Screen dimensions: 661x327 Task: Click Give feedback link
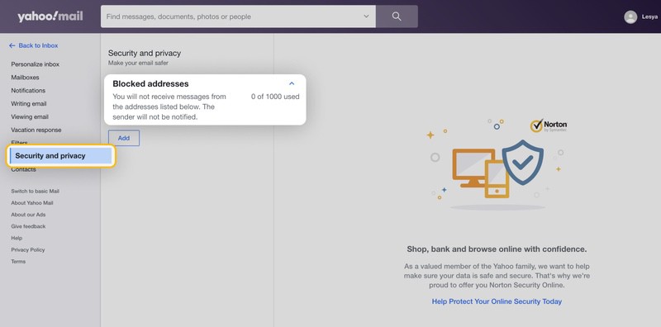[28, 226]
